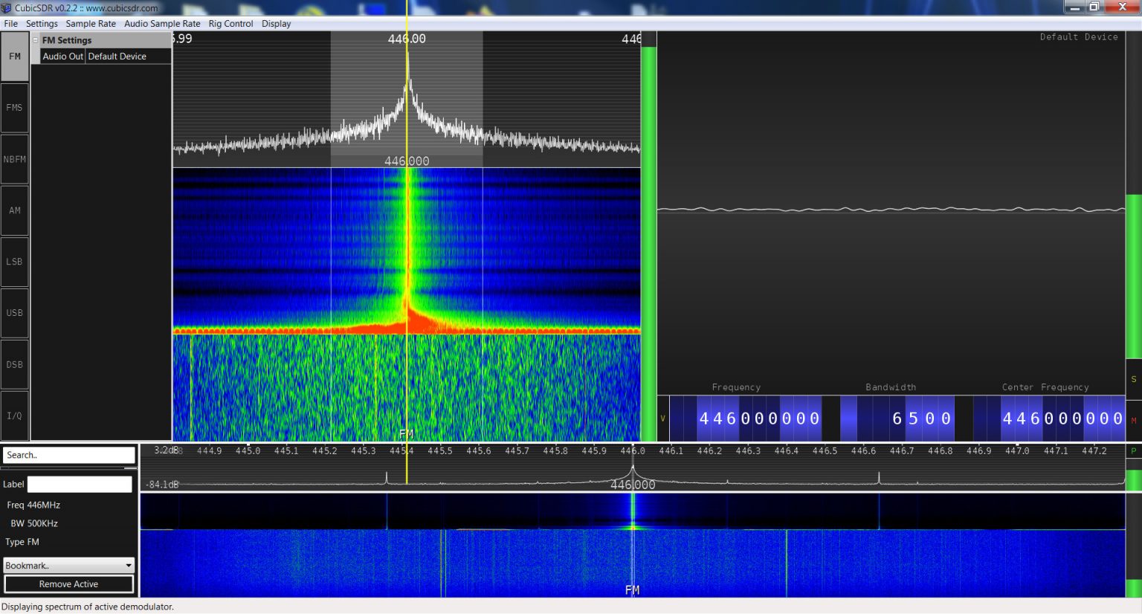Switch to USB mode

[14, 312]
